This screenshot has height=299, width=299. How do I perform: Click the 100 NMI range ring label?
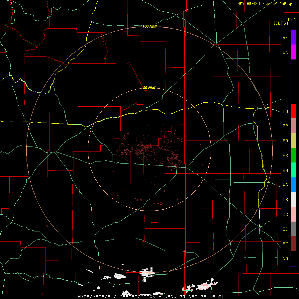[x=149, y=26]
